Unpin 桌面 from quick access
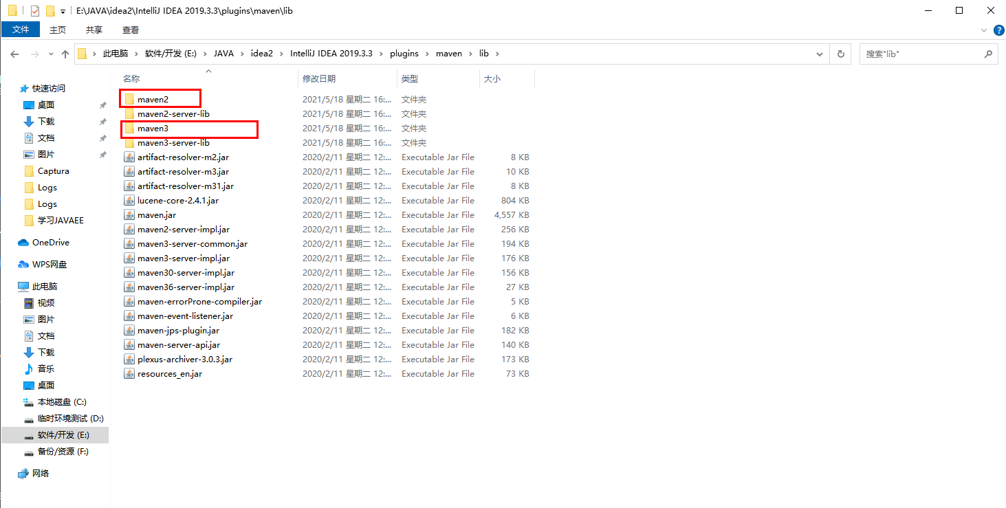 (x=102, y=104)
